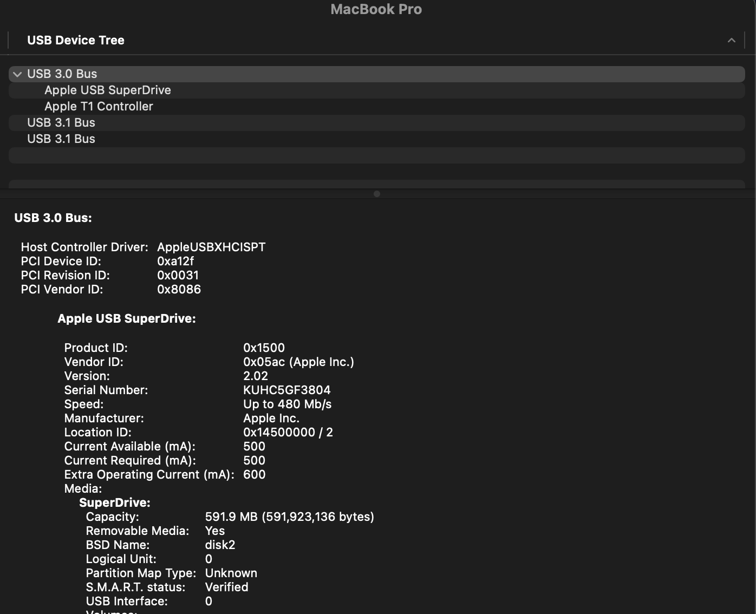
Task: Click the pane splitter handle dot
Action: (377, 194)
